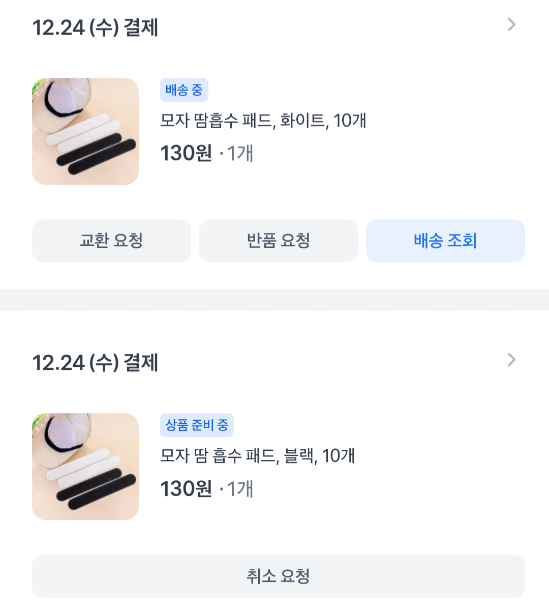549x608 pixels.
Task: Tap the 상품 준비 중 status badge
Action: [197, 425]
